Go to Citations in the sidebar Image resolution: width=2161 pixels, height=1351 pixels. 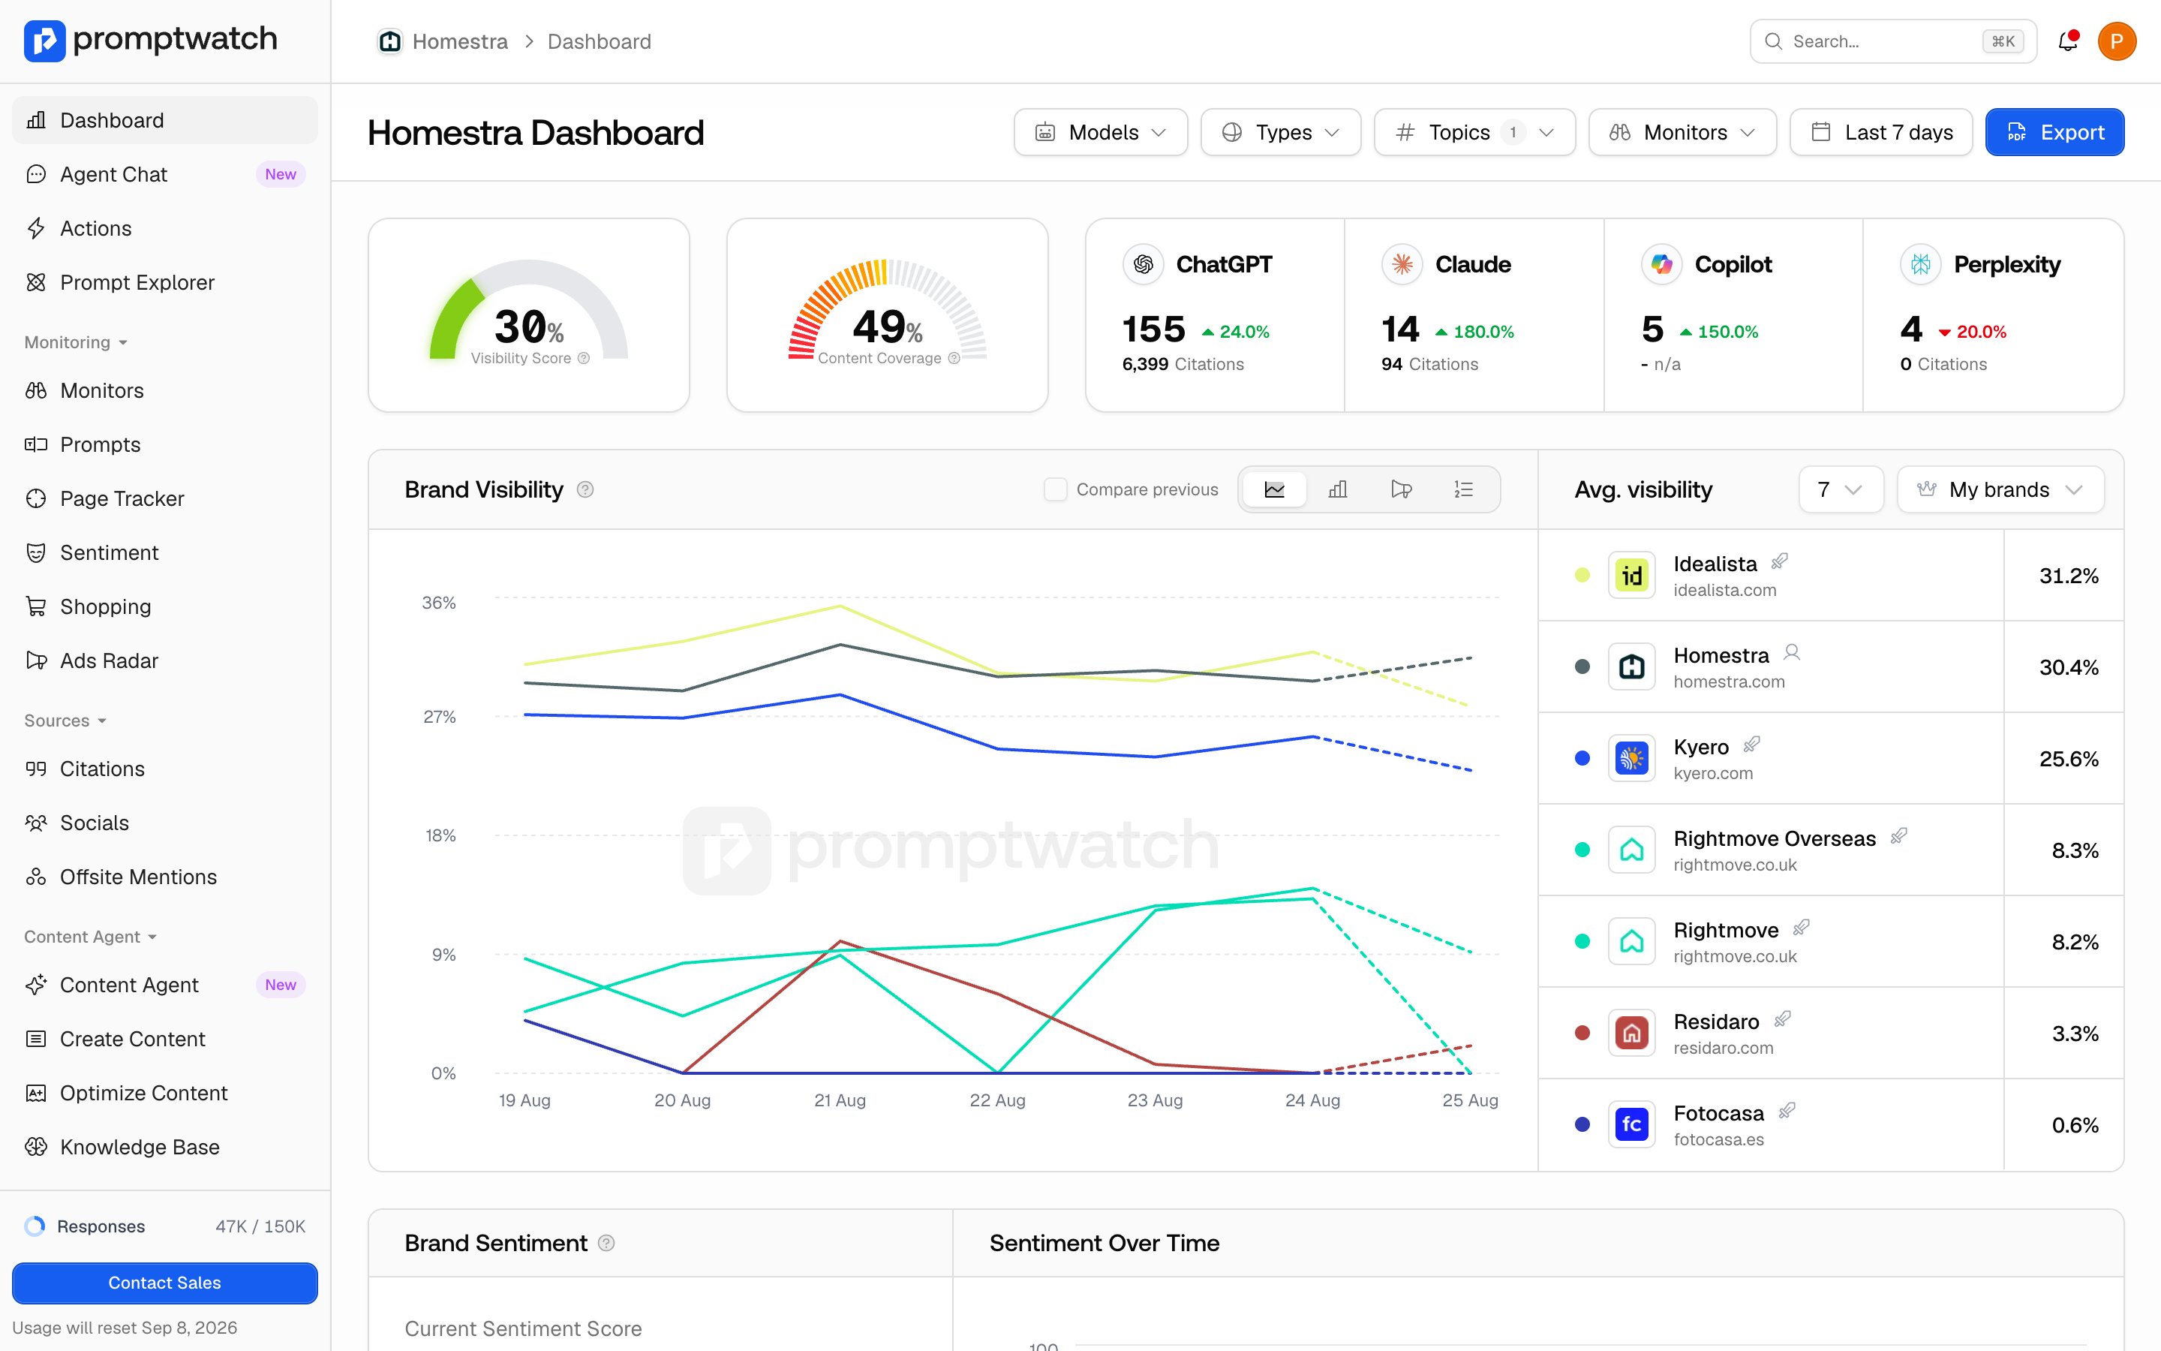coord(165,769)
